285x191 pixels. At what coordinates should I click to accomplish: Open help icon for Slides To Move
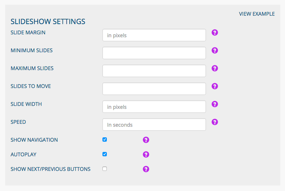pyautogui.click(x=215, y=86)
